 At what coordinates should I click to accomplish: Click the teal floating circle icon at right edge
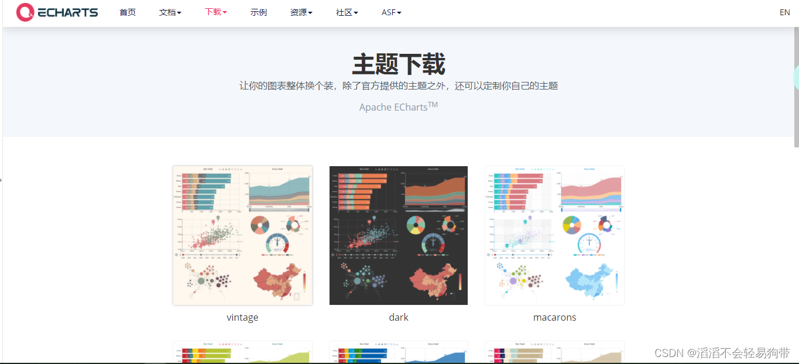point(796,77)
